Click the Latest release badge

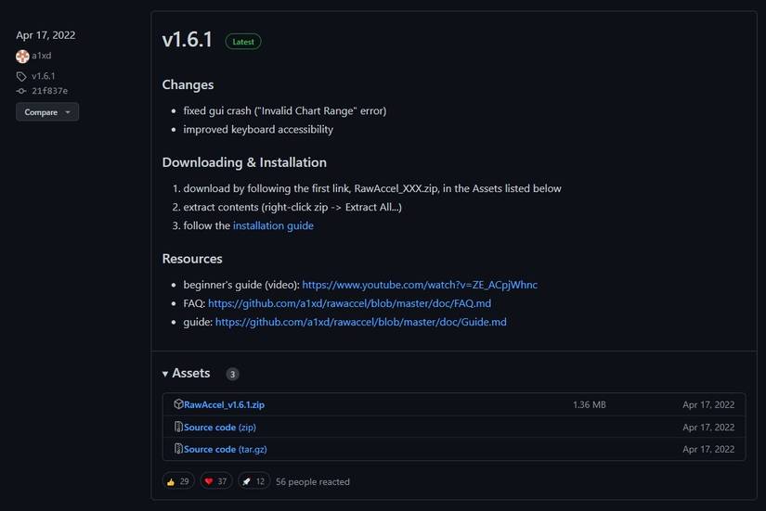pyautogui.click(x=243, y=42)
